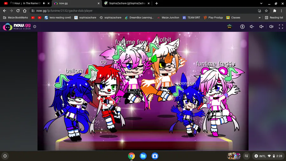Open the notification count badge in status tray
Viewport: 286px width, 161px height.
click(256, 156)
